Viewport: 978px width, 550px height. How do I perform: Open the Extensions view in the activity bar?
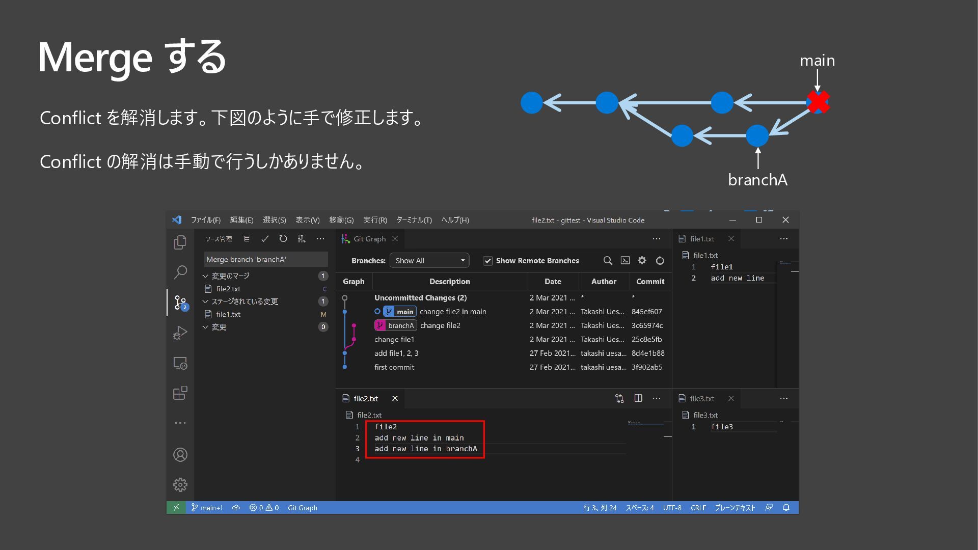coord(180,393)
